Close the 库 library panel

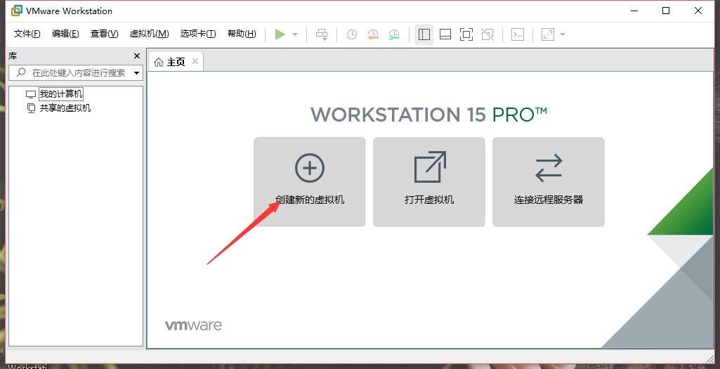tap(137, 56)
